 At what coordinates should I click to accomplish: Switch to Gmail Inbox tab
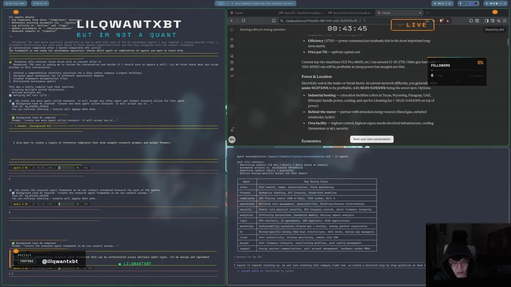pos(301,13)
